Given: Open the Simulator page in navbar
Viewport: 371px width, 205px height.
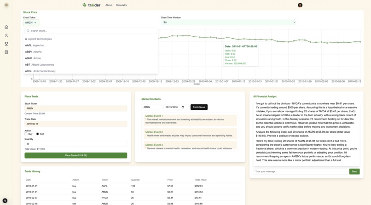Looking at the screenshot, I should point(122,5).
